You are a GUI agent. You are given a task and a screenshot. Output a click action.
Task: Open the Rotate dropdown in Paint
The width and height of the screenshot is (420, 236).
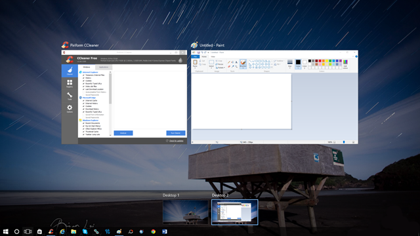click(x=220, y=68)
